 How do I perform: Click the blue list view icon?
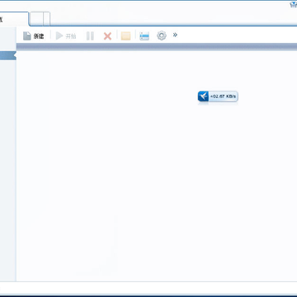click(x=144, y=35)
